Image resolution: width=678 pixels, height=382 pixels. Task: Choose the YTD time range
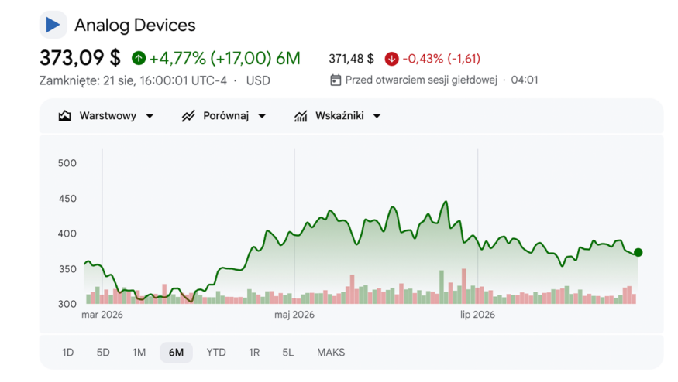pos(216,353)
